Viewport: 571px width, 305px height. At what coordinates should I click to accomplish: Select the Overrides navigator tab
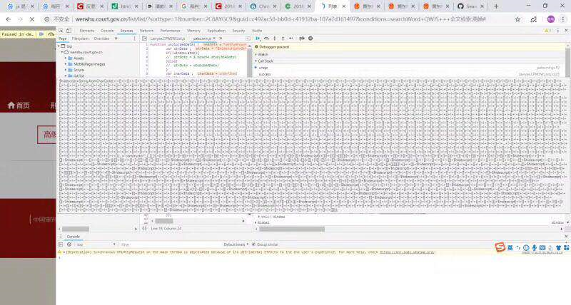(x=101, y=38)
